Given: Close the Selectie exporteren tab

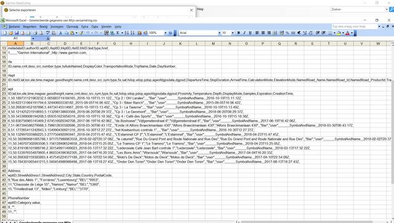Looking at the screenshot, I should [x=191, y=10].
